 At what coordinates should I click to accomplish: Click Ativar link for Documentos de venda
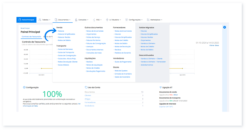click(176, 95)
